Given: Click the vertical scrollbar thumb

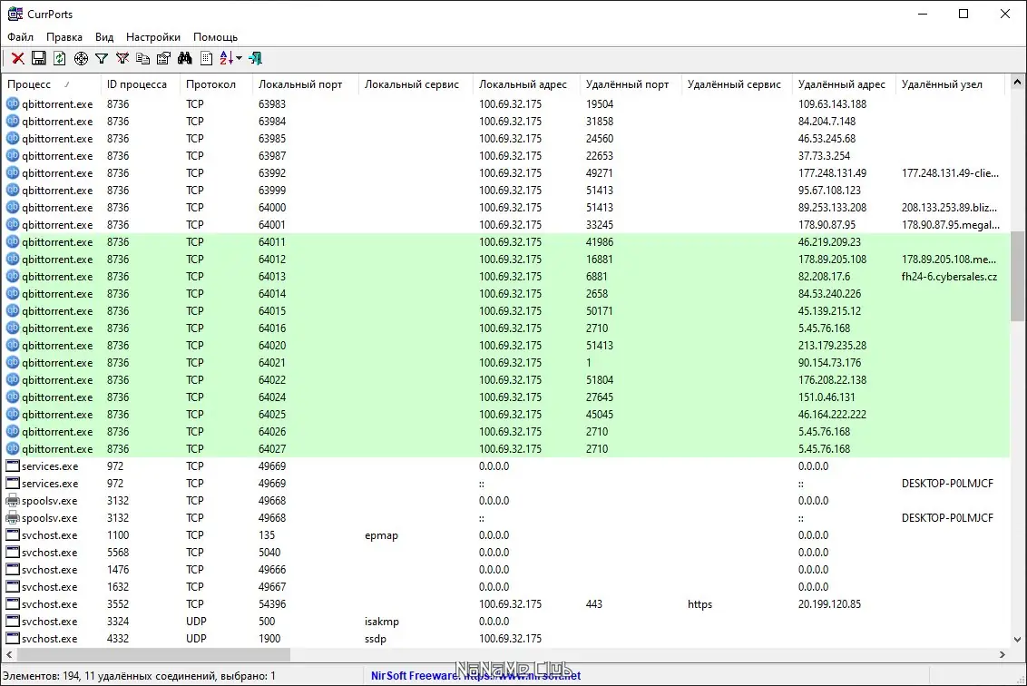Looking at the screenshot, I should pos(1016,276).
